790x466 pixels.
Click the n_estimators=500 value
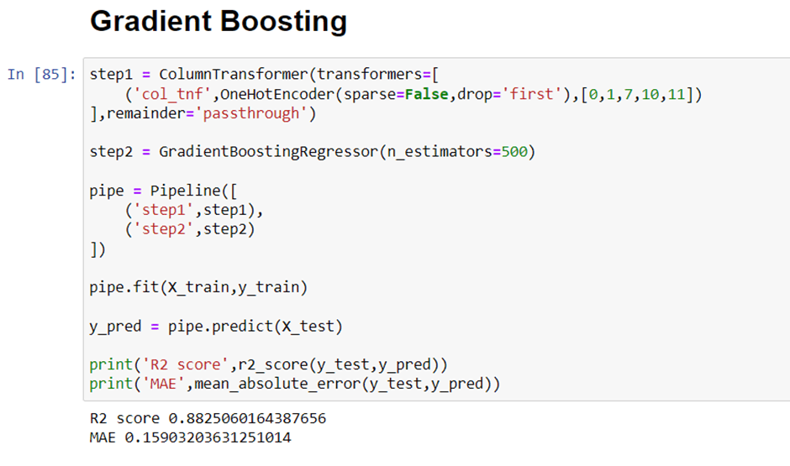tap(457, 152)
